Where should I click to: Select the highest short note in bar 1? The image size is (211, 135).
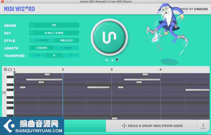coord(47,74)
